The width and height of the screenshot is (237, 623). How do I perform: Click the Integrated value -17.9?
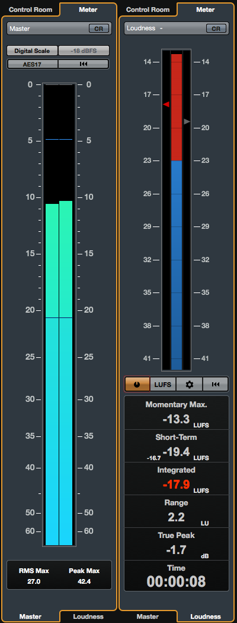click(176, 484)
